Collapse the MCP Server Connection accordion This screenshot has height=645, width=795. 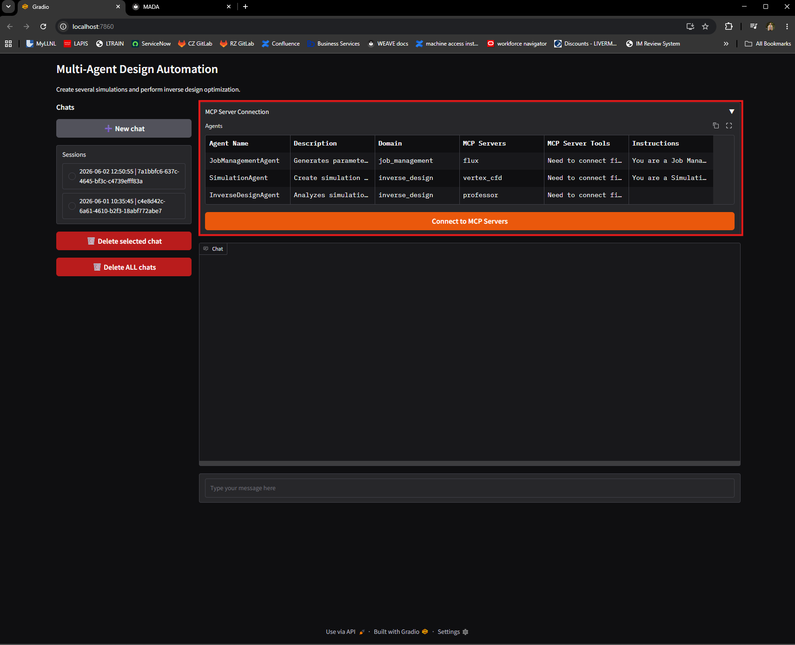coord(732,112)
